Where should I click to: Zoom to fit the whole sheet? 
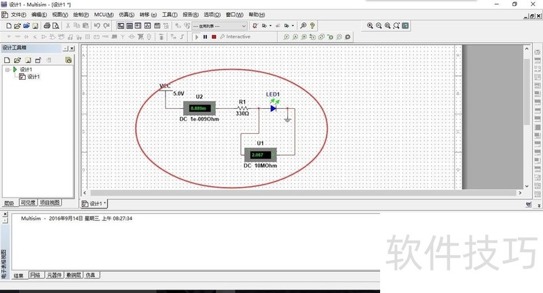click(x=396, y=26)
